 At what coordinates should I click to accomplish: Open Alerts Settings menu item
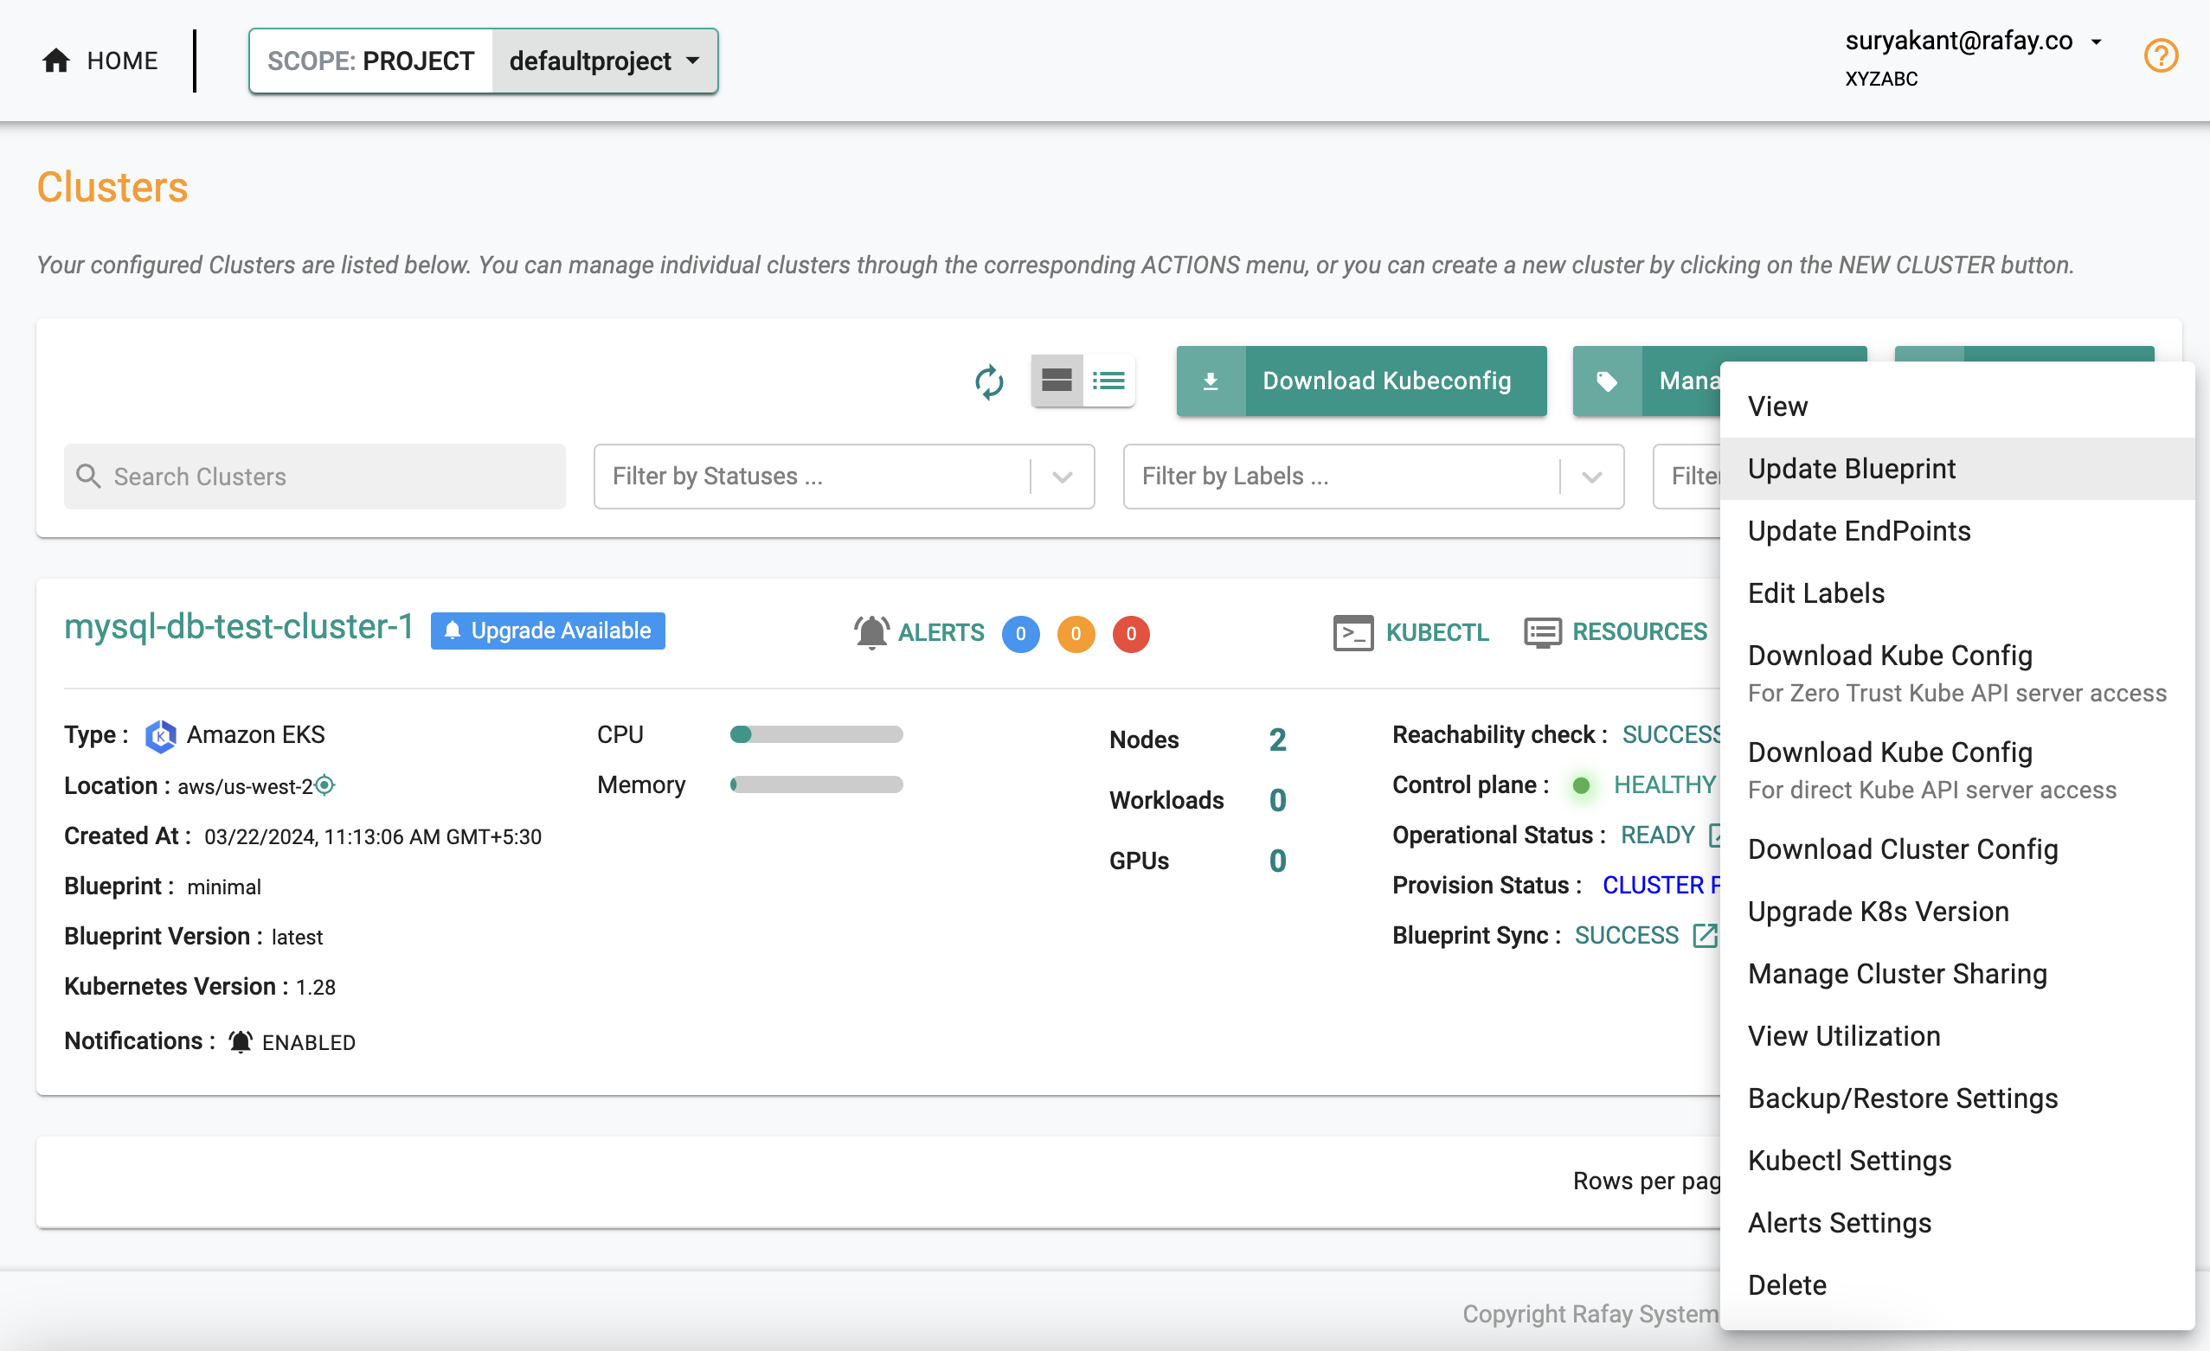(x=1957, y=1223)
